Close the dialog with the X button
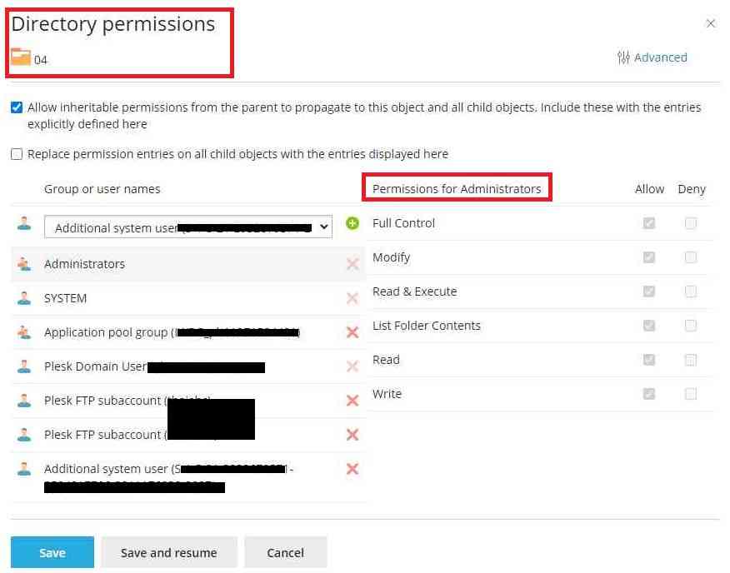Screen dimensions: 730x573 [711, 24]
